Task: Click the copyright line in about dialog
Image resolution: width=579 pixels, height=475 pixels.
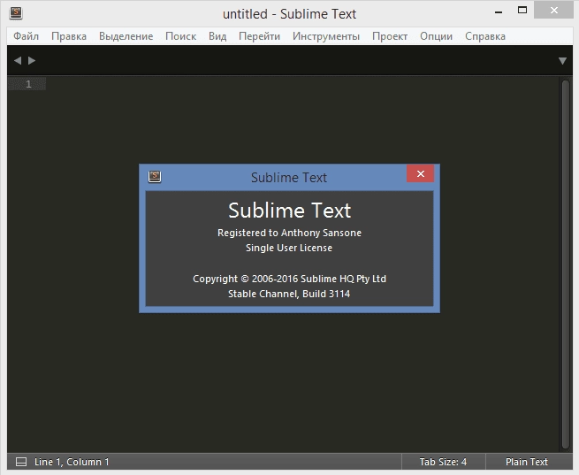Action: click(x=289, y=279)
